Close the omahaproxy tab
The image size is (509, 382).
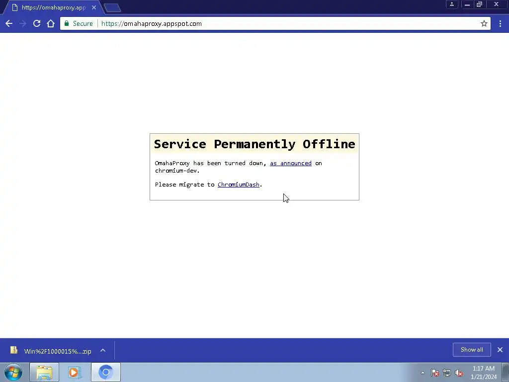tap(94, 7)
